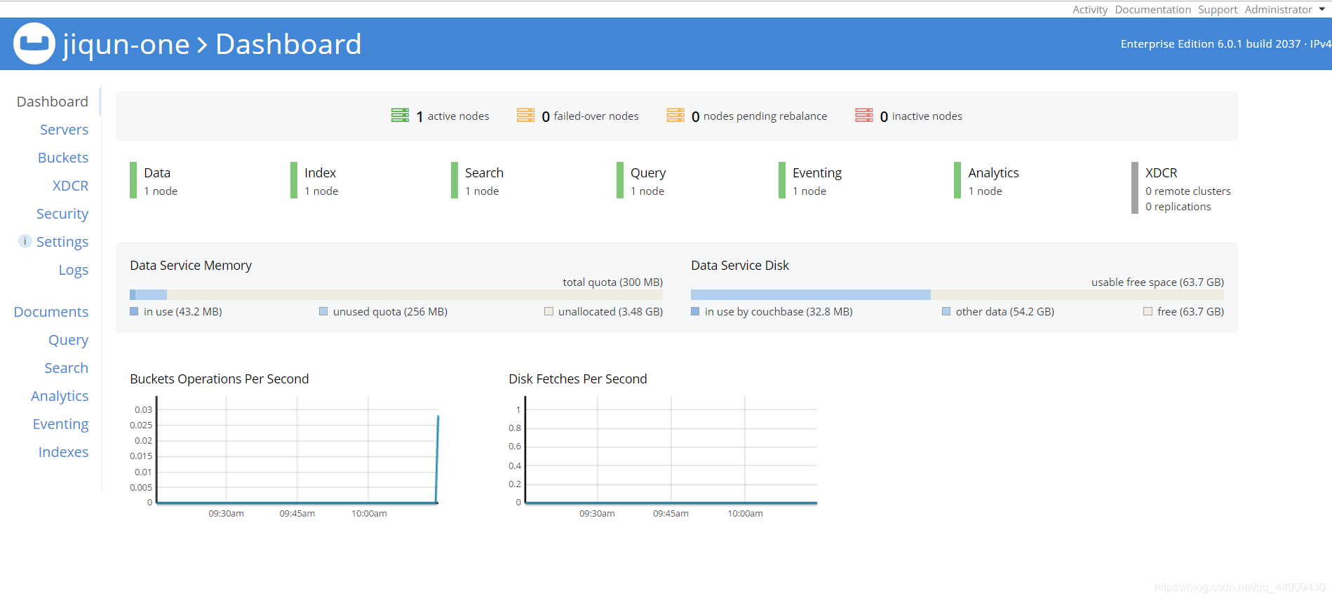View the Logs page
1332x600 pixels.
point(74,270)
